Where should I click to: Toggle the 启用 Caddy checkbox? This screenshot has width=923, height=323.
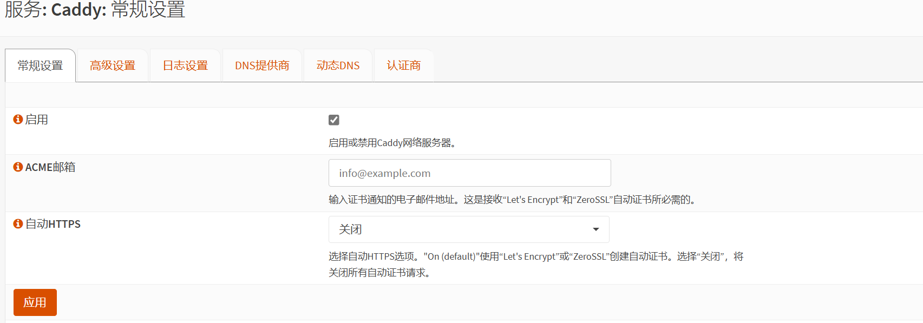(334, 120)
